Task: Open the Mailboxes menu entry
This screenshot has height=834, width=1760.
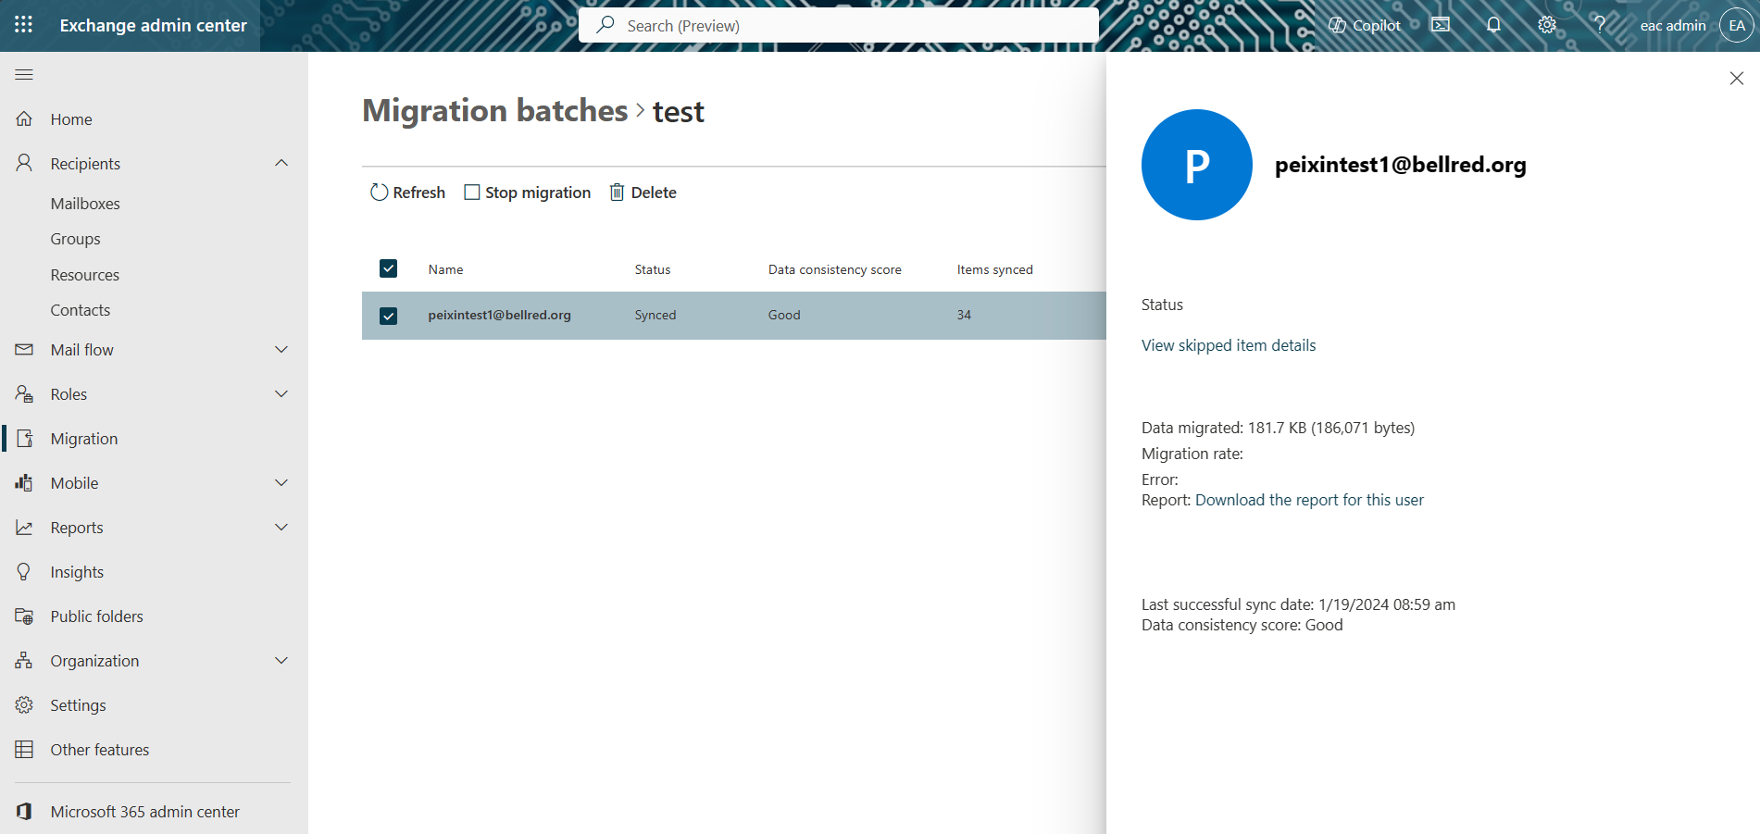Action: coord(85,203)
